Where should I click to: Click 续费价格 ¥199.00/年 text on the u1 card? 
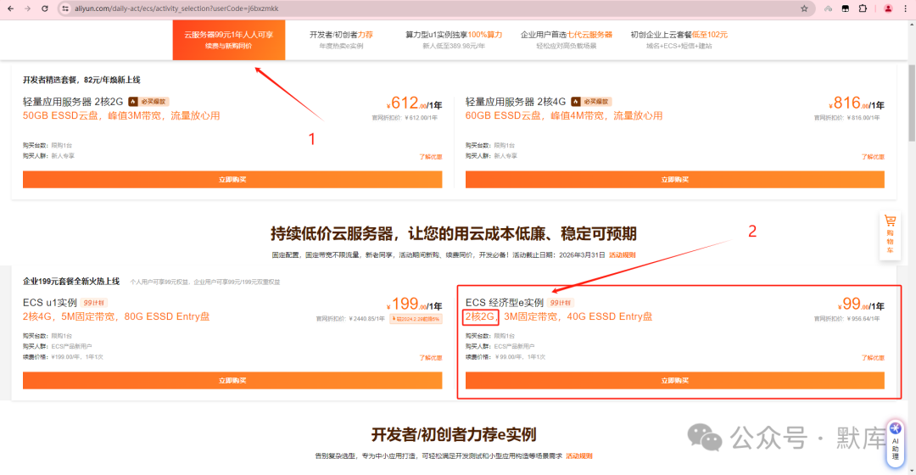point(63,357)
